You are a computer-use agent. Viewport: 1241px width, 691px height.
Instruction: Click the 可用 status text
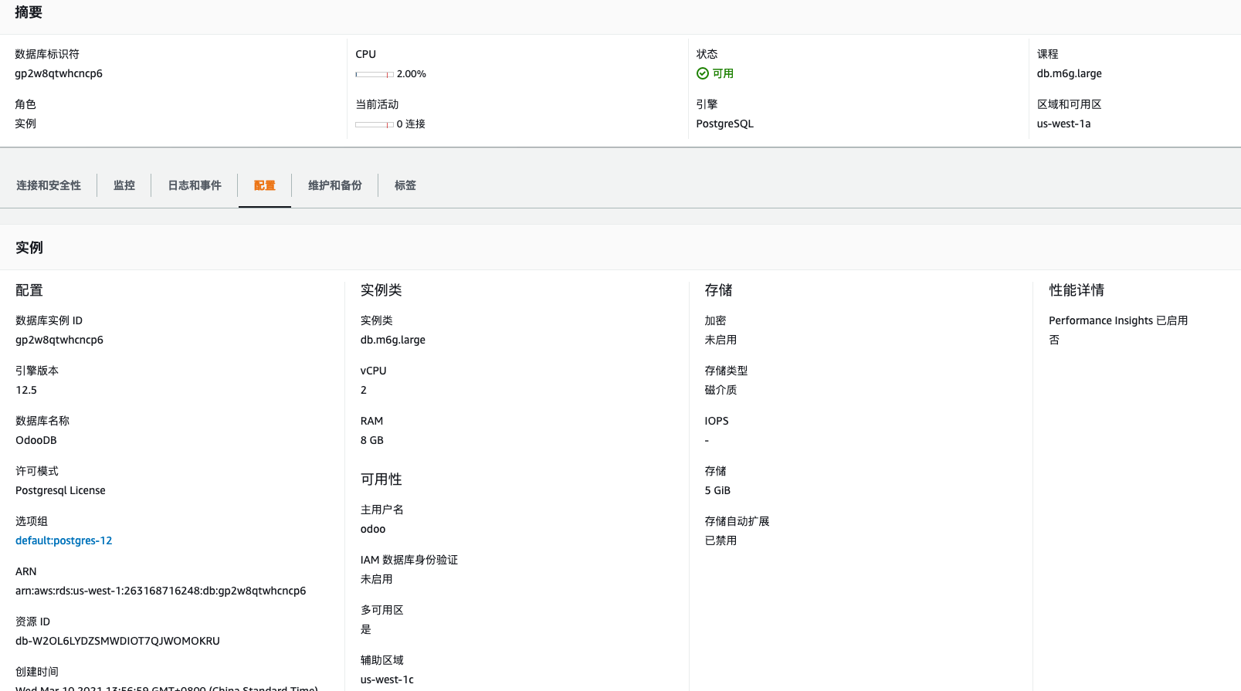723,73
